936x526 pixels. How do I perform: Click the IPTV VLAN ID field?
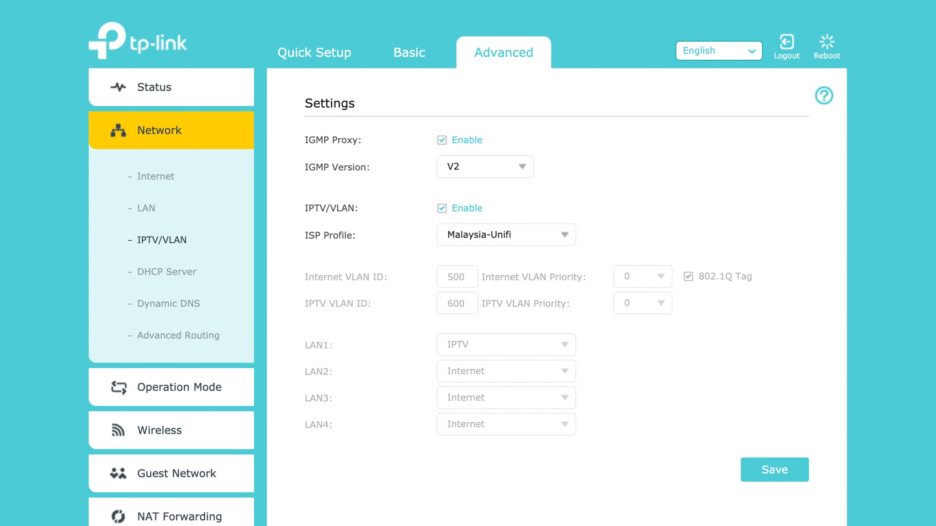[457, 303]
